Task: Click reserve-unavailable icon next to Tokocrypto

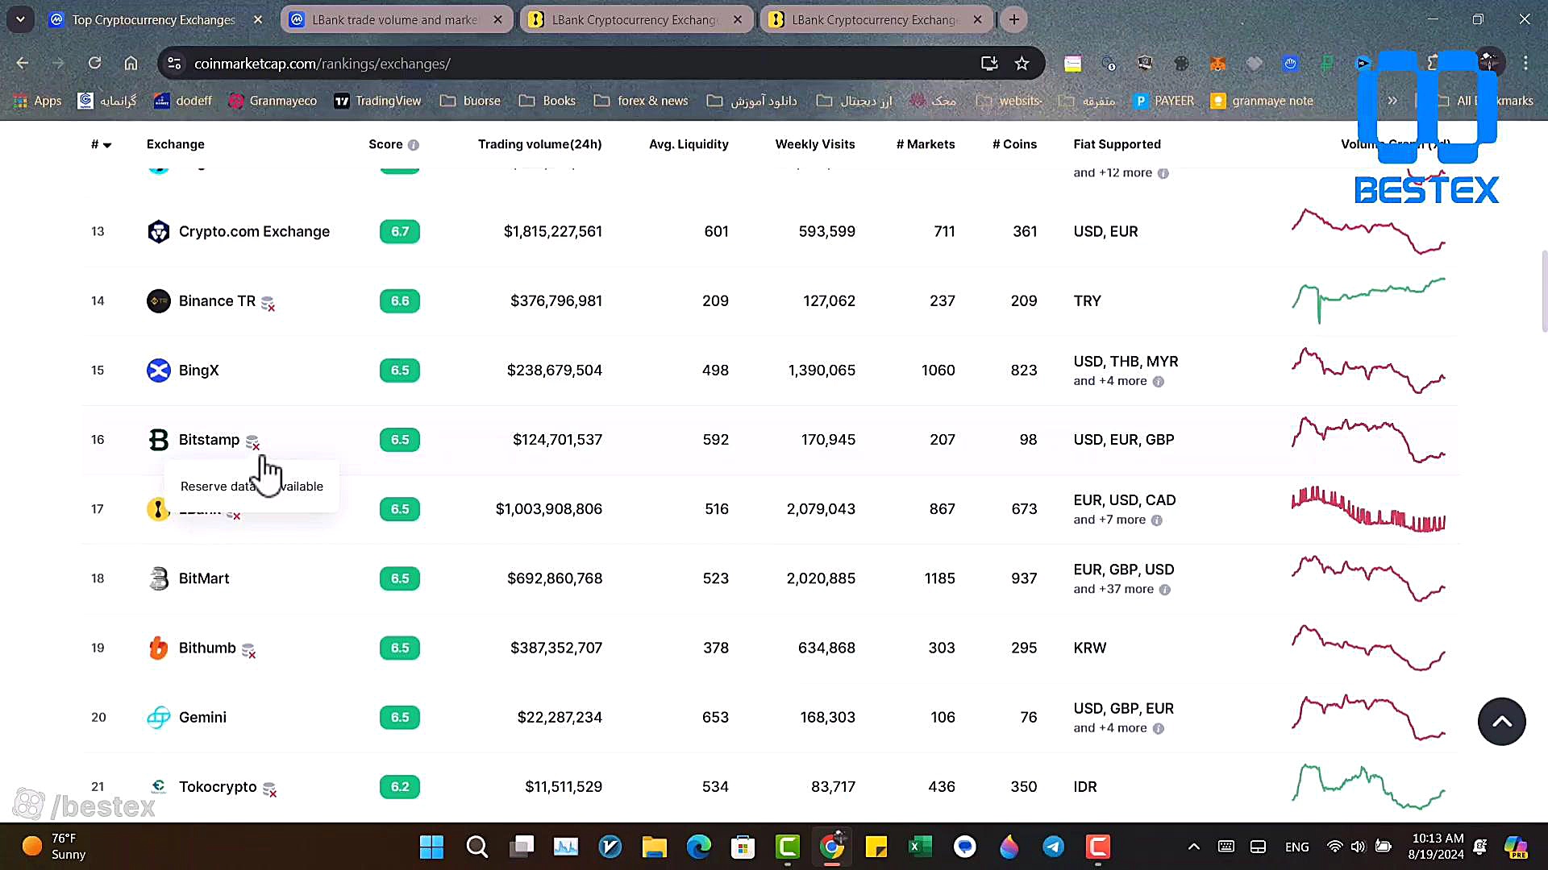Action: point(270,789)
